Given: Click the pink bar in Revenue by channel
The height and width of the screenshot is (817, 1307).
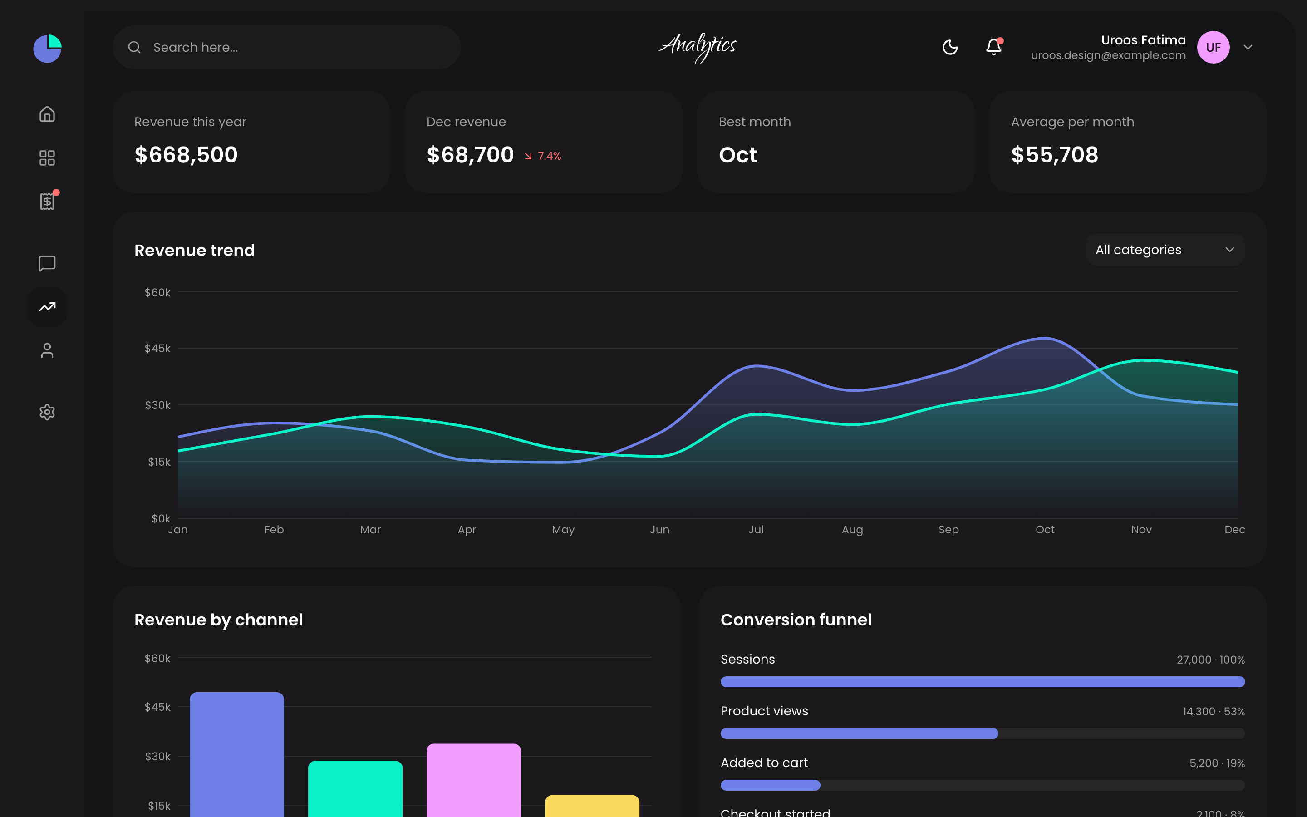Looking at the screenshot, I should click(474, 780).
